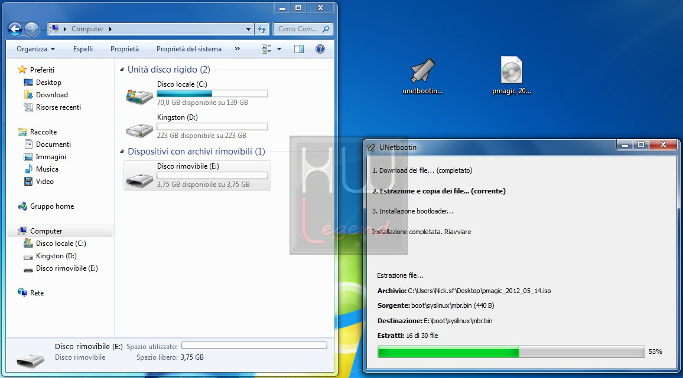This screenshot has width=683, height=378.
Task: Click the Disco locale (C:) usage bar
Action: [212, 94]
